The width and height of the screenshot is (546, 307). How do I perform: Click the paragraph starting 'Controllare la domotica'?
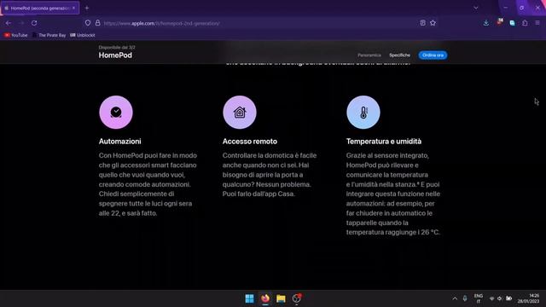point(270,174)
